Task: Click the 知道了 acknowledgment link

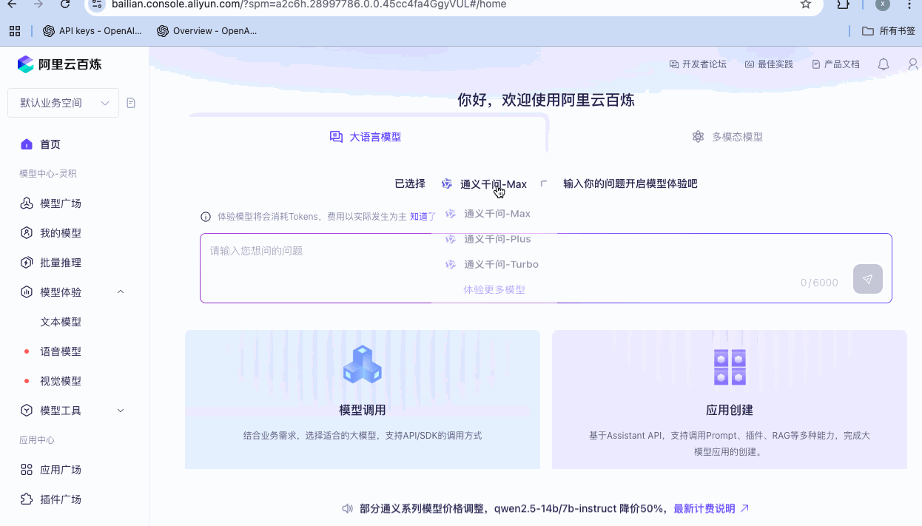Action: coord(423,217)
